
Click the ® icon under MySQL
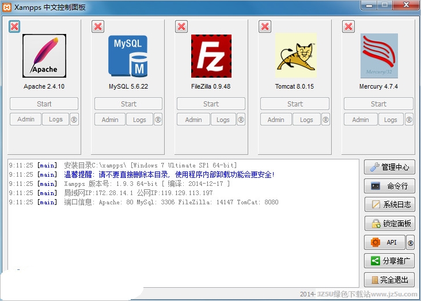158,120
